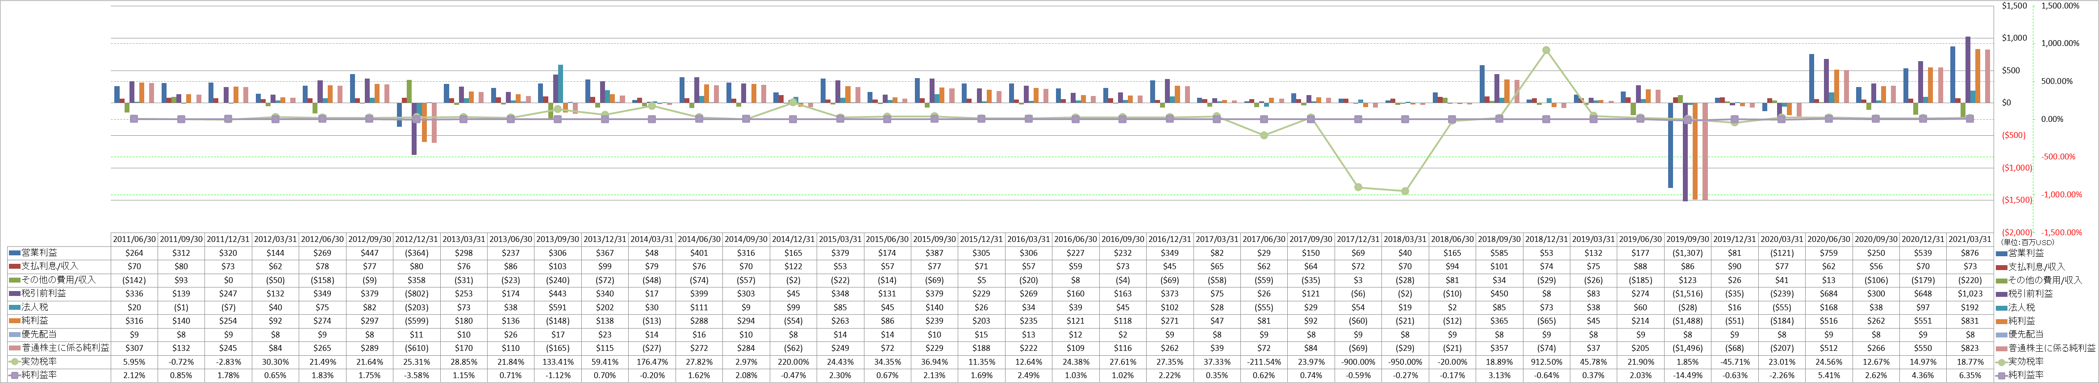Select 純利益 value $831 for 2021/03/31
This screenshot has width=2099, height=383.
click(x=1970, y=321)
